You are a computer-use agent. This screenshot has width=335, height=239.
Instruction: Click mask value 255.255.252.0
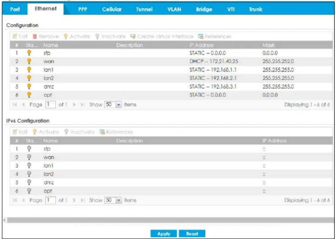tap(278, 61)
